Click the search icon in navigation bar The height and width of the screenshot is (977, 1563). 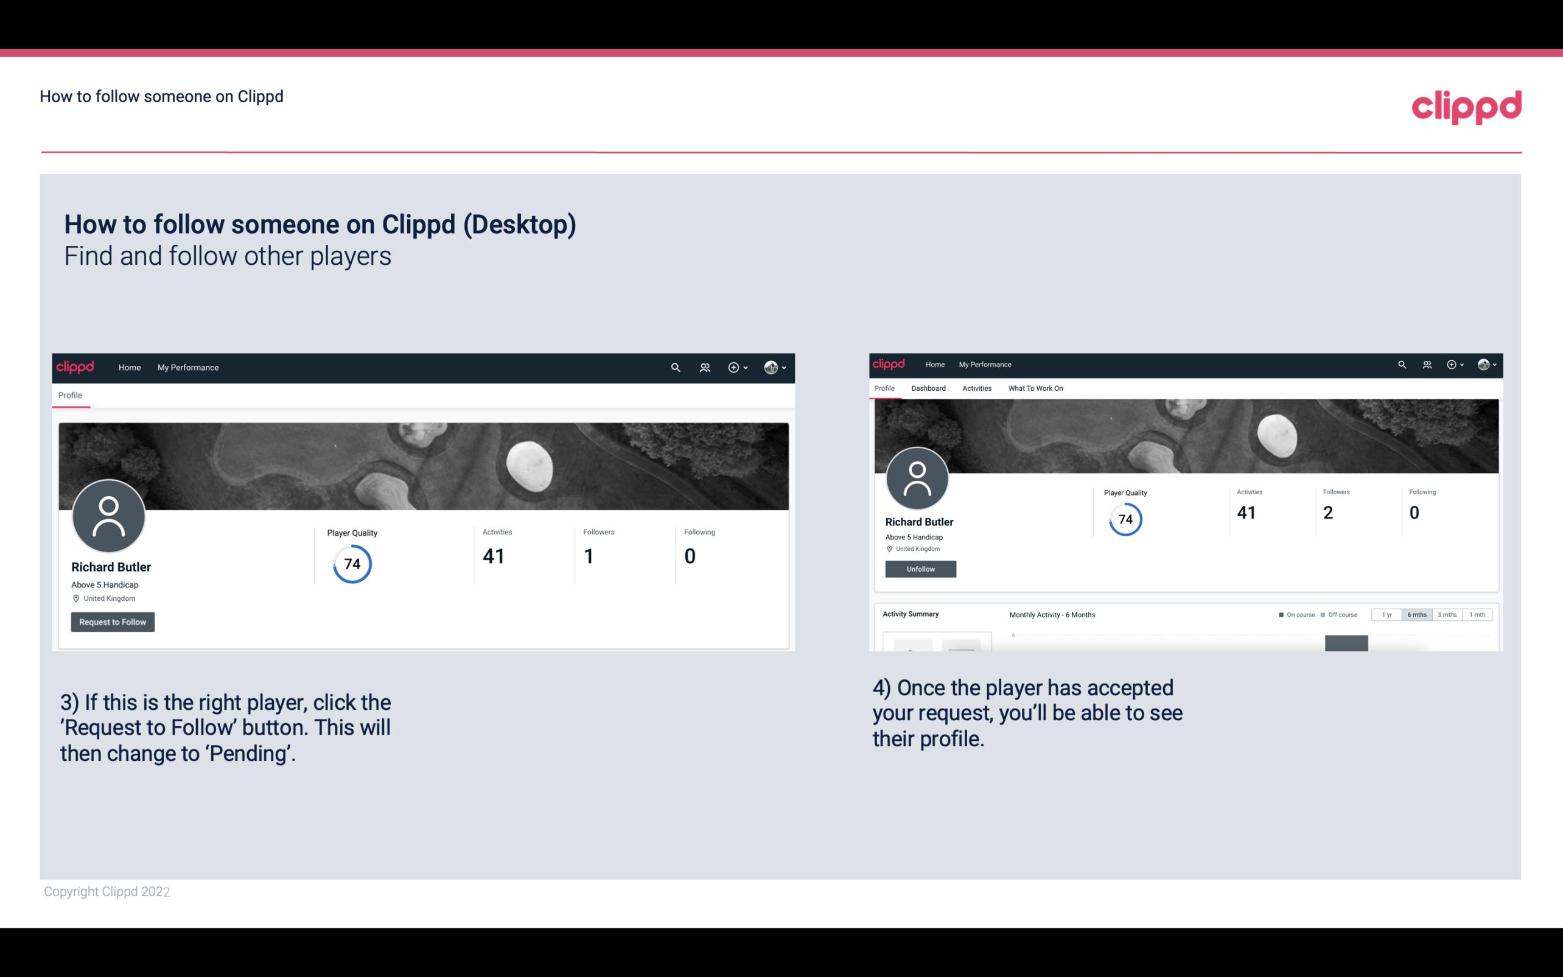[675, 367]
